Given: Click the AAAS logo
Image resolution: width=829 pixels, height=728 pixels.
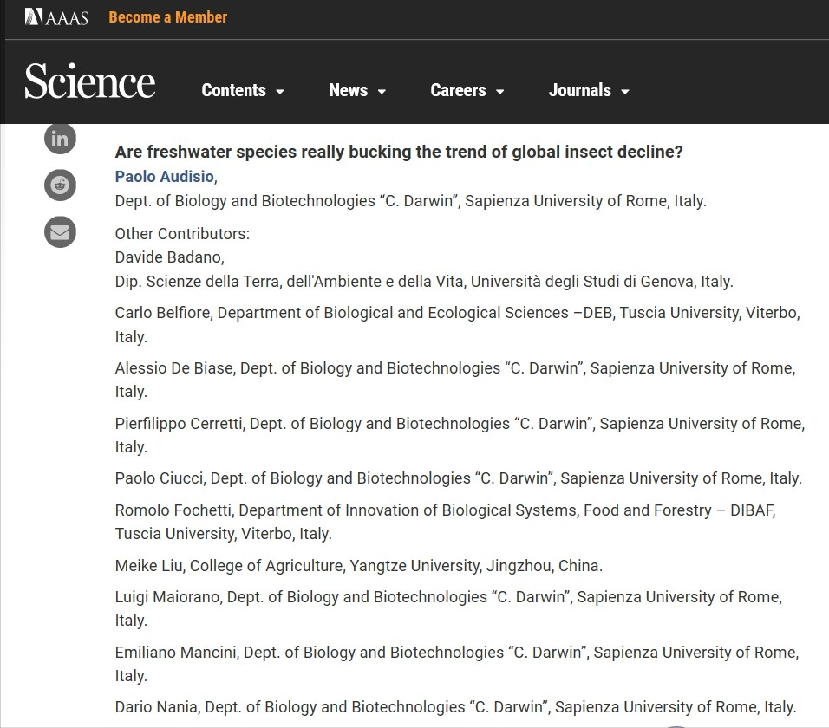Looking at the screenshot, I should (x=56, y=17).
